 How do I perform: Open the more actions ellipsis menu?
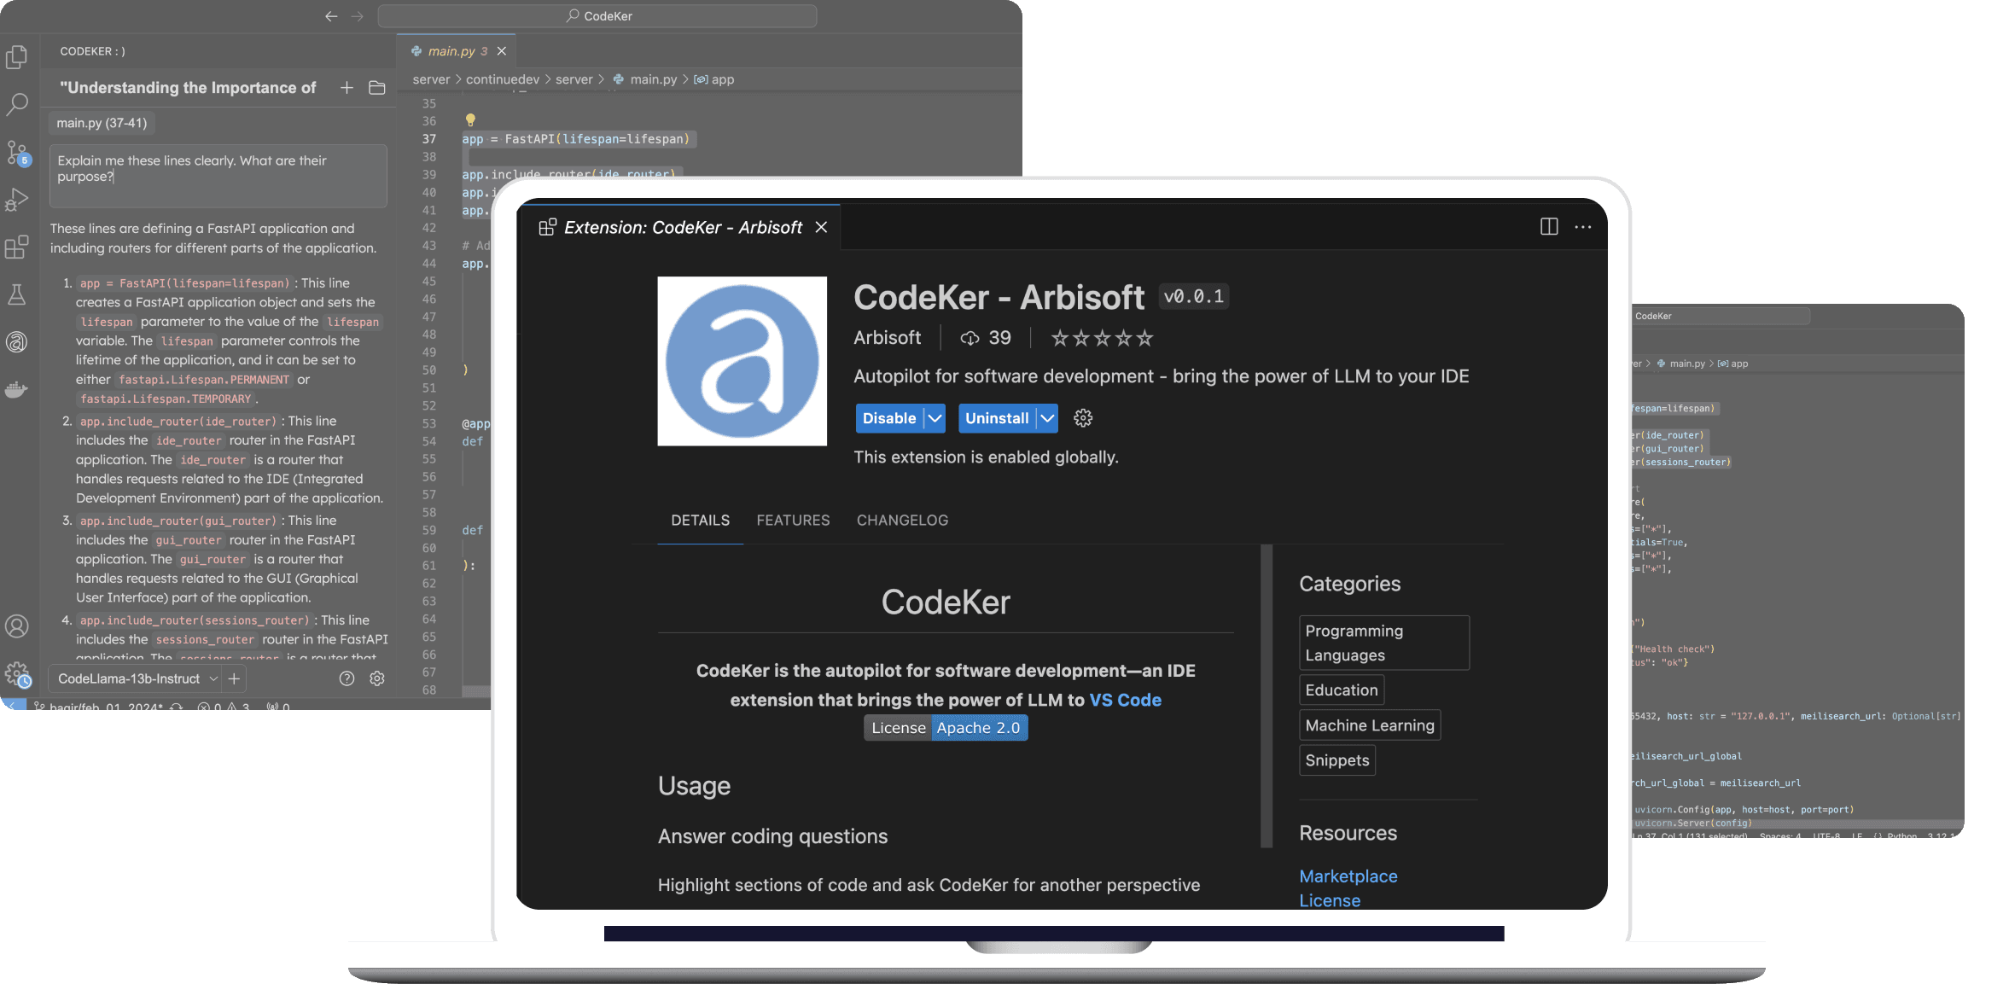click(x=1583, y=227)
